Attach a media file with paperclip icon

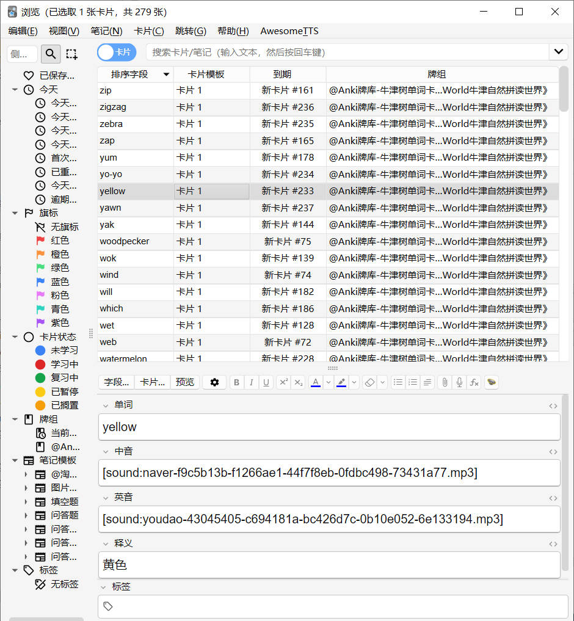click(x=445, y=383)
